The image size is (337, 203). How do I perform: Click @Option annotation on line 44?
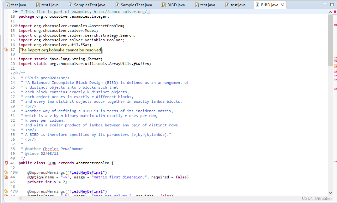tap(35, 177)
